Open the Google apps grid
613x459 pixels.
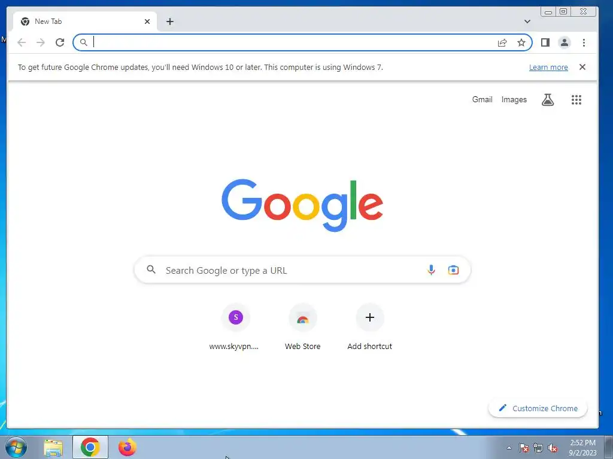pos(576,100)
